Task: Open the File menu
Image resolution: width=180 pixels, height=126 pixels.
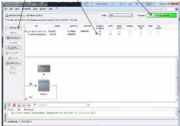Action: point(6,9)
